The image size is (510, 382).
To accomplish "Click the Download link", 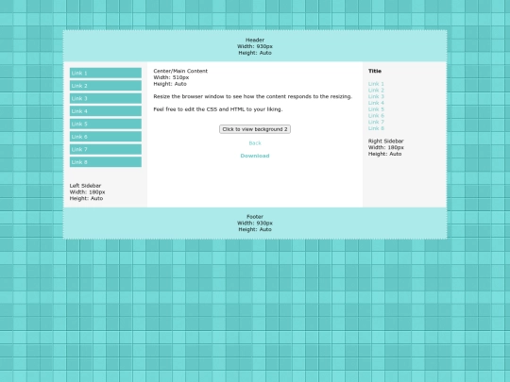I will [x=255, y=156].
